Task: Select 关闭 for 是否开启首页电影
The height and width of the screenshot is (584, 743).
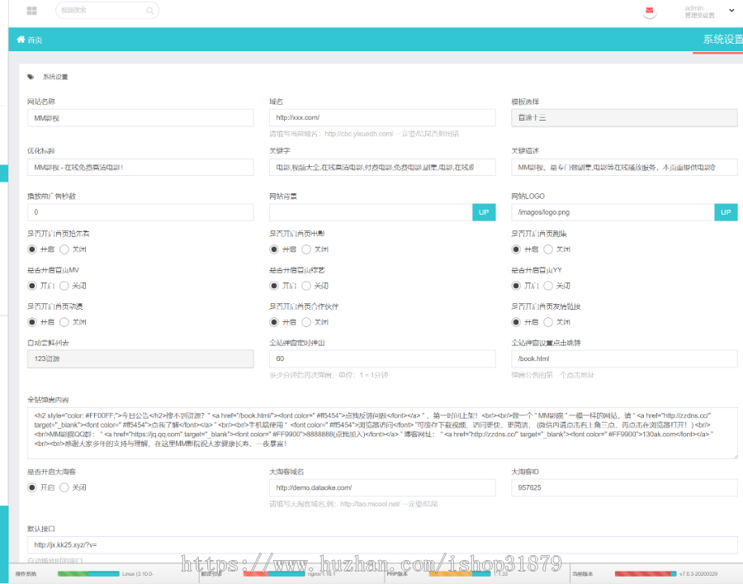Action: (306, 249)
